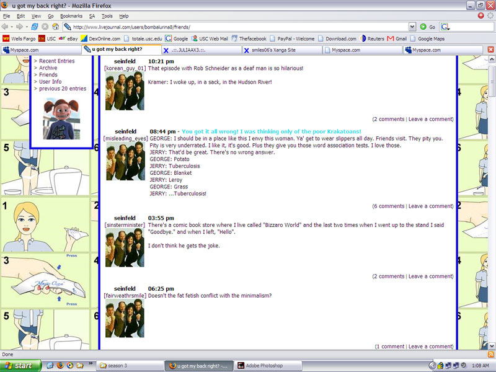Screen dimensions: 496x372
Task: Expand hidden Quick Launch icons chevron
Action: pos(91,363)
